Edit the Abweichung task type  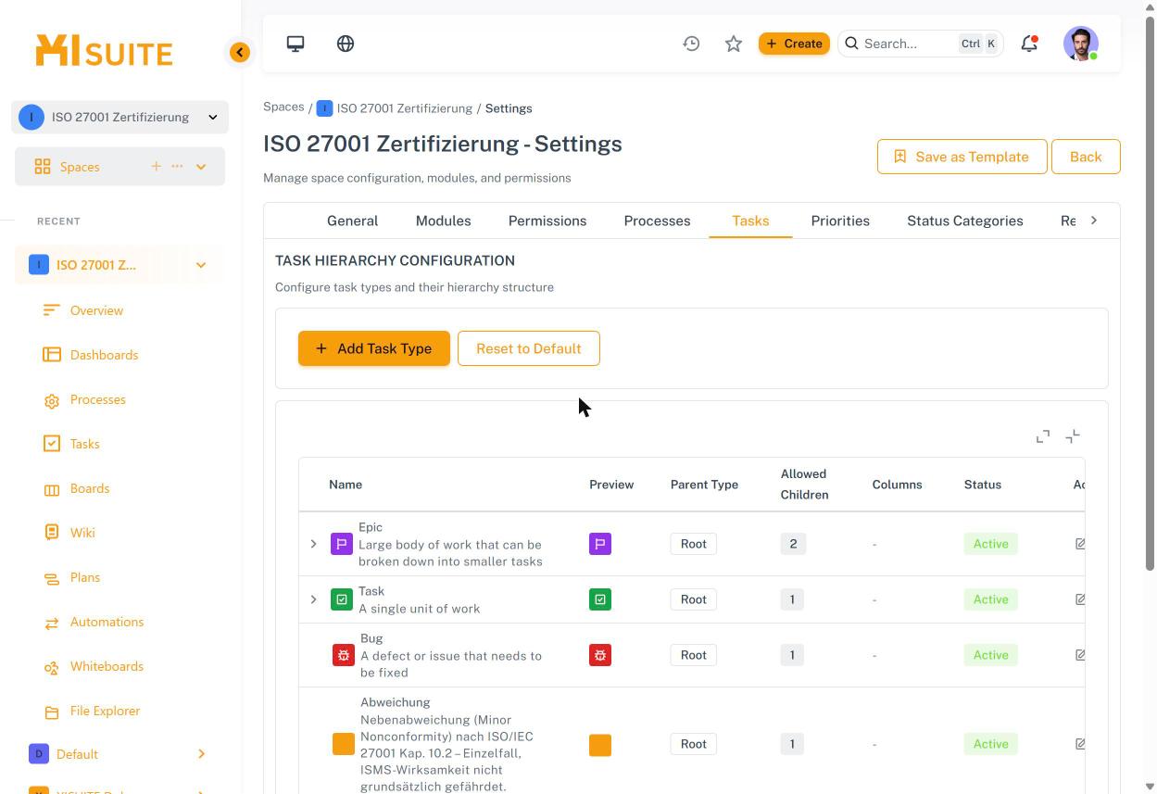(1080, 744)
